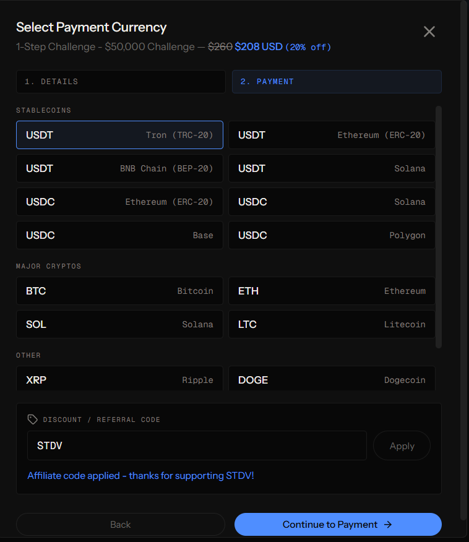Switch to the 1. Details step tab
The height and width of the screenshot is (542, 469).
click(121, 82)
